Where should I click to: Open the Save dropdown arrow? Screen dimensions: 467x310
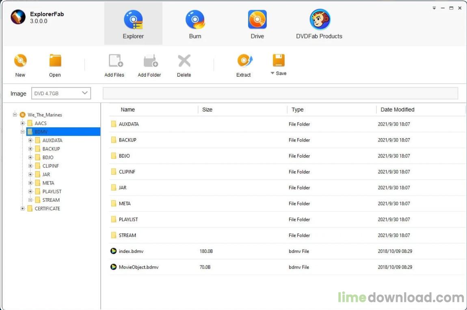point(272,73)
